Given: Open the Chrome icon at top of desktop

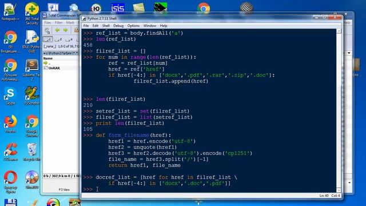Looking at the screenshot, I should tap(204, 9).
